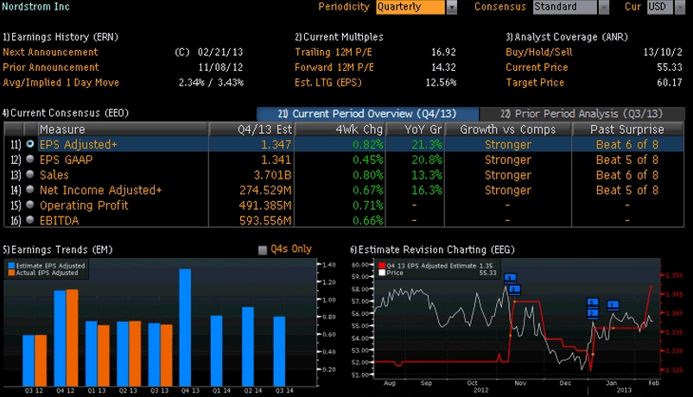Open the Periodicity Quarterly dropdown
The width and height of the screenshot is (693, 397).
(452, 7)
